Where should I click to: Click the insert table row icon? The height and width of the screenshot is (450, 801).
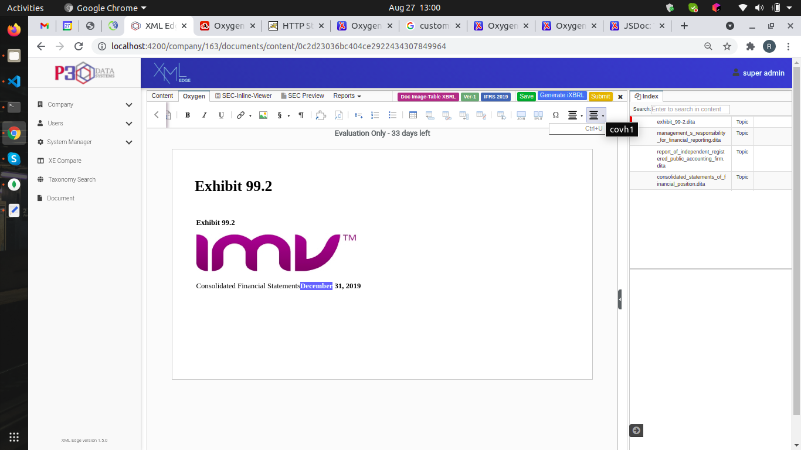(430, 115)
